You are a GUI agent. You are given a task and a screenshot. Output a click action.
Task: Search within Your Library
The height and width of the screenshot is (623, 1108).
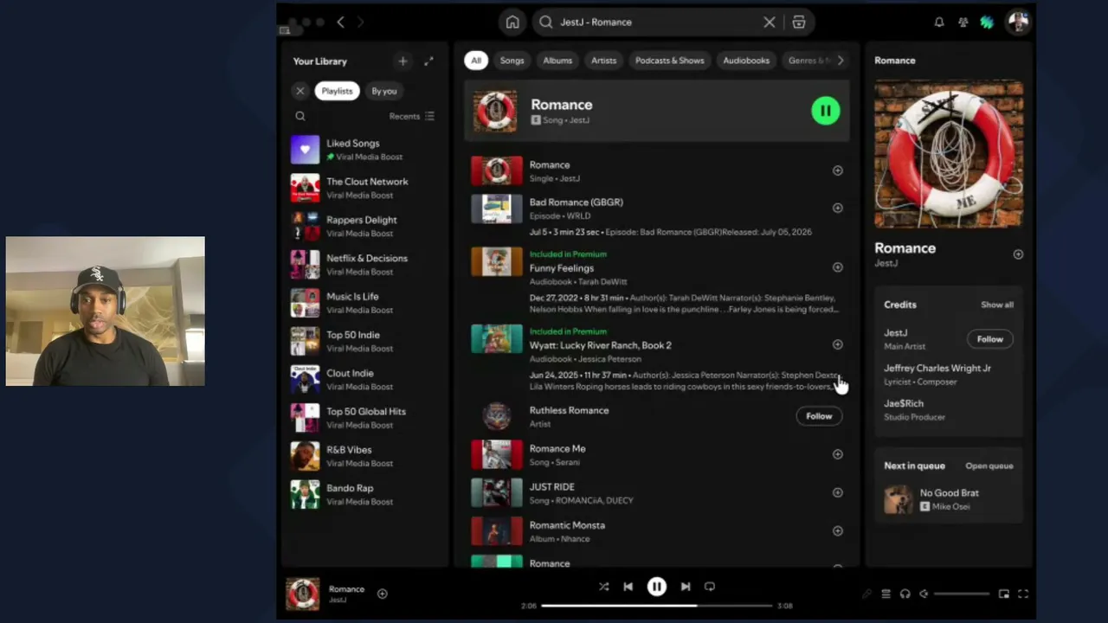pos(300,116)
